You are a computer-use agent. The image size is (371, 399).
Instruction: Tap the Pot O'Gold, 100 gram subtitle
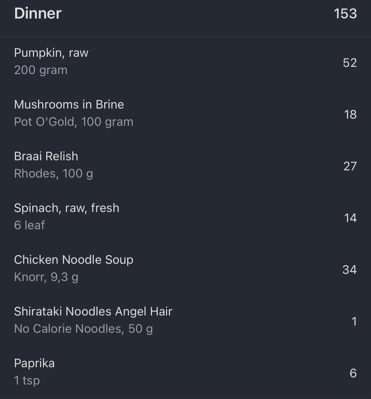point(74,122)
